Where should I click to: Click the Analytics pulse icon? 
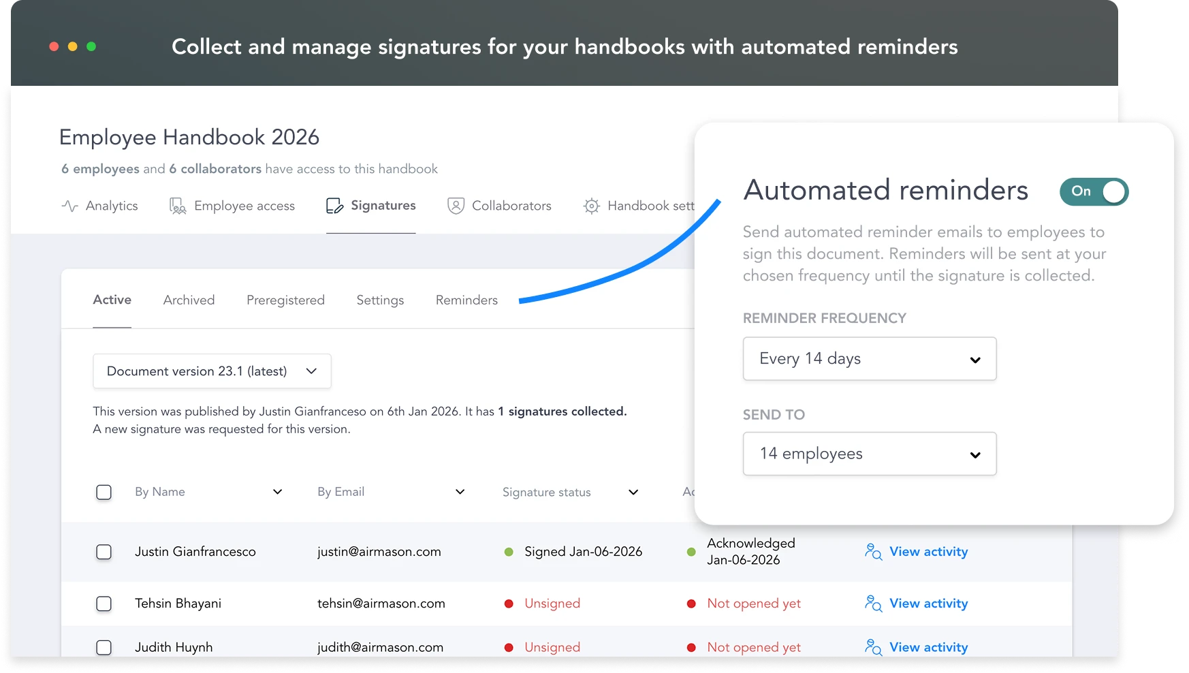(x=69, y=206)
